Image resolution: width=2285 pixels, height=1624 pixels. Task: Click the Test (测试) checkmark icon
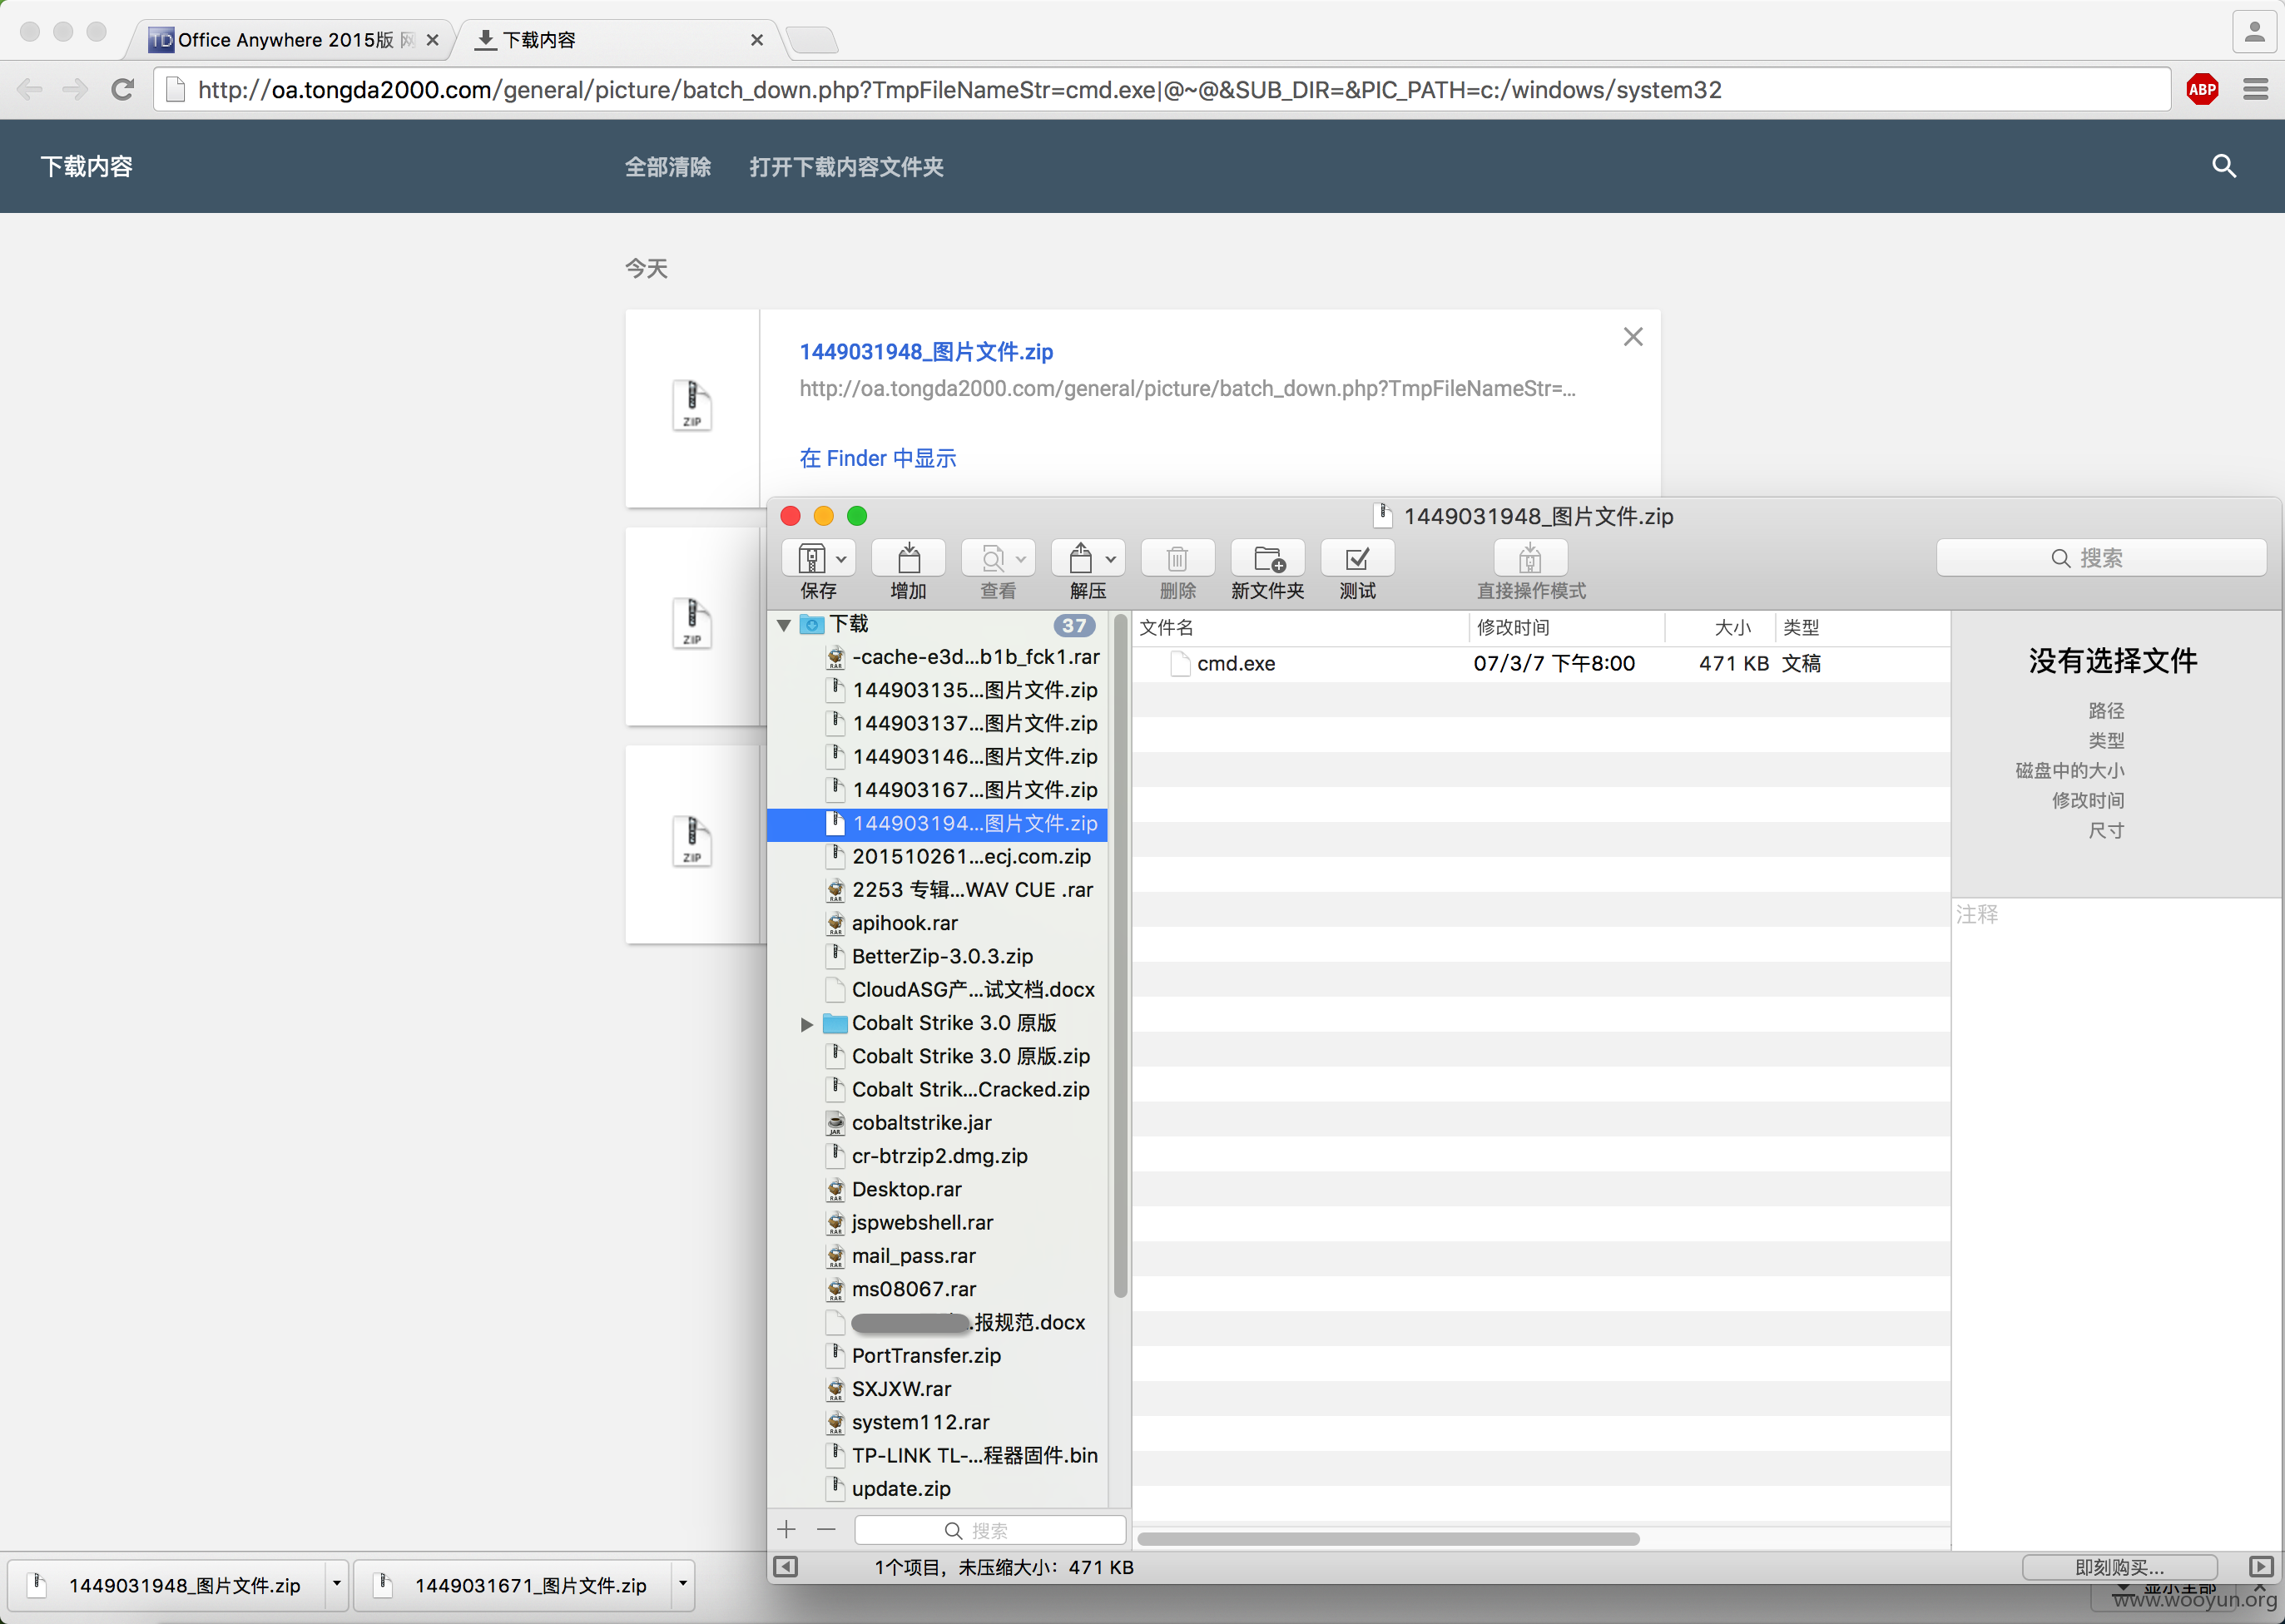click(x=1357, y=558)
